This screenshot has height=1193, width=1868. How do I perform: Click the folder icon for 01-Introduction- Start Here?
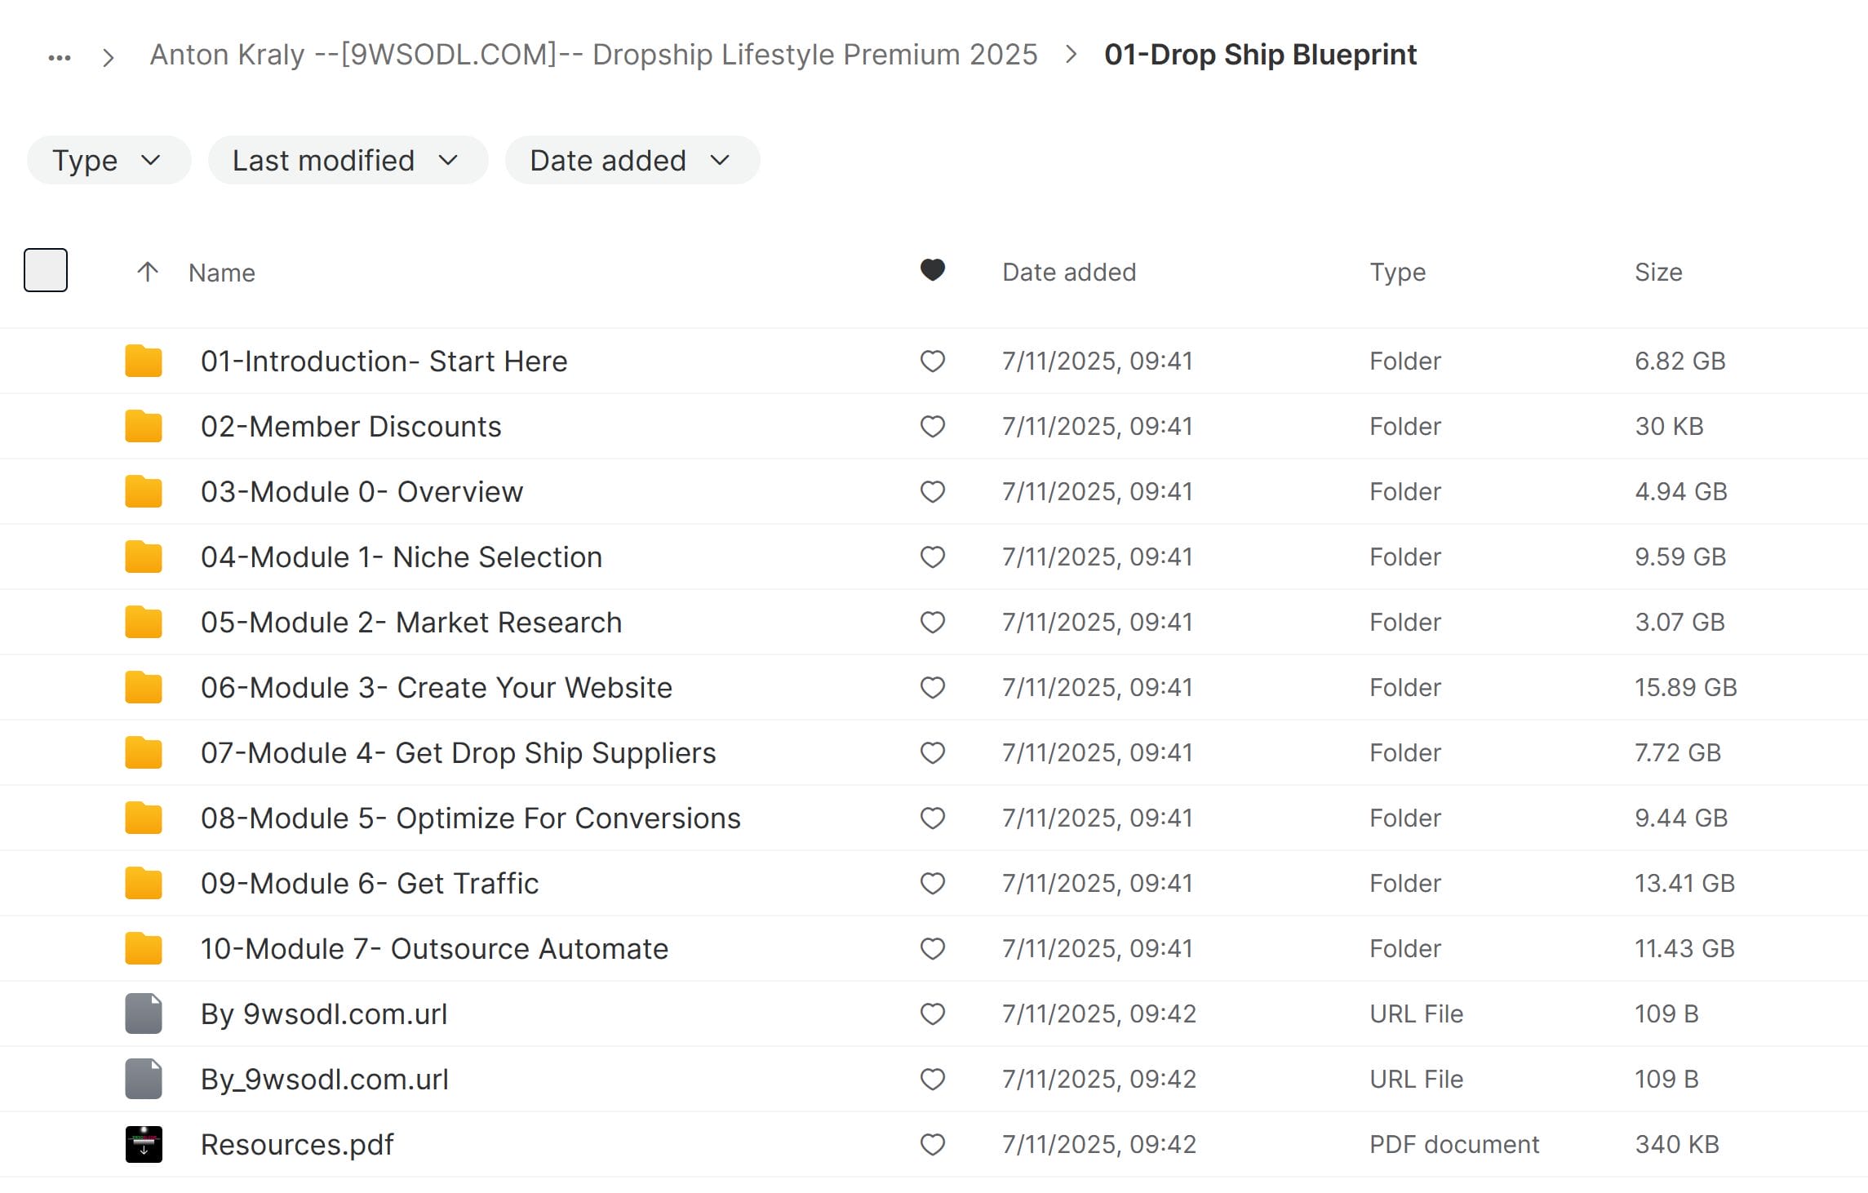click(x=144, y=361)
